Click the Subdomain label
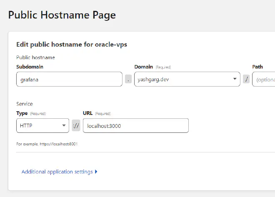The height and width of the screenshot is (197, 275). [30, 67]
